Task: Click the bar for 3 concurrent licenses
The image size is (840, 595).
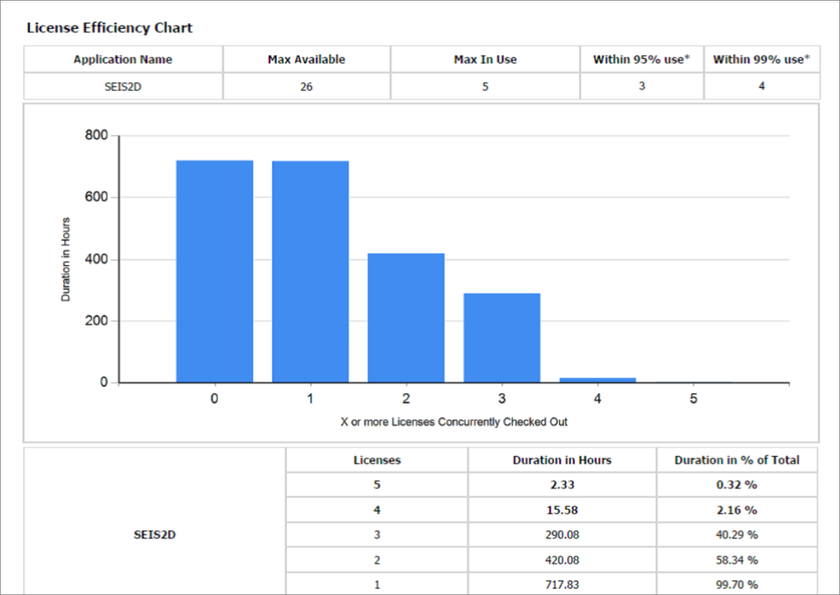Action: coord(502,338)
